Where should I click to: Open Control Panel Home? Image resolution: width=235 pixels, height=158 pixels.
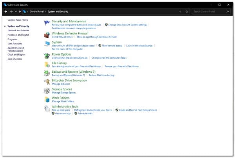pos(18,20)
